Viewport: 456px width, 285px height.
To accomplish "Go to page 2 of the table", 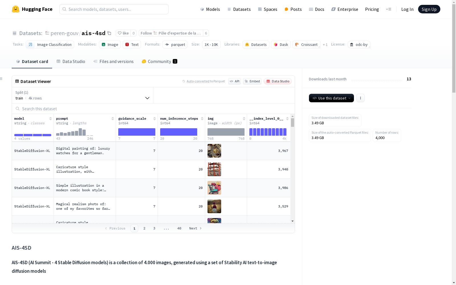I will coord(144,228).
